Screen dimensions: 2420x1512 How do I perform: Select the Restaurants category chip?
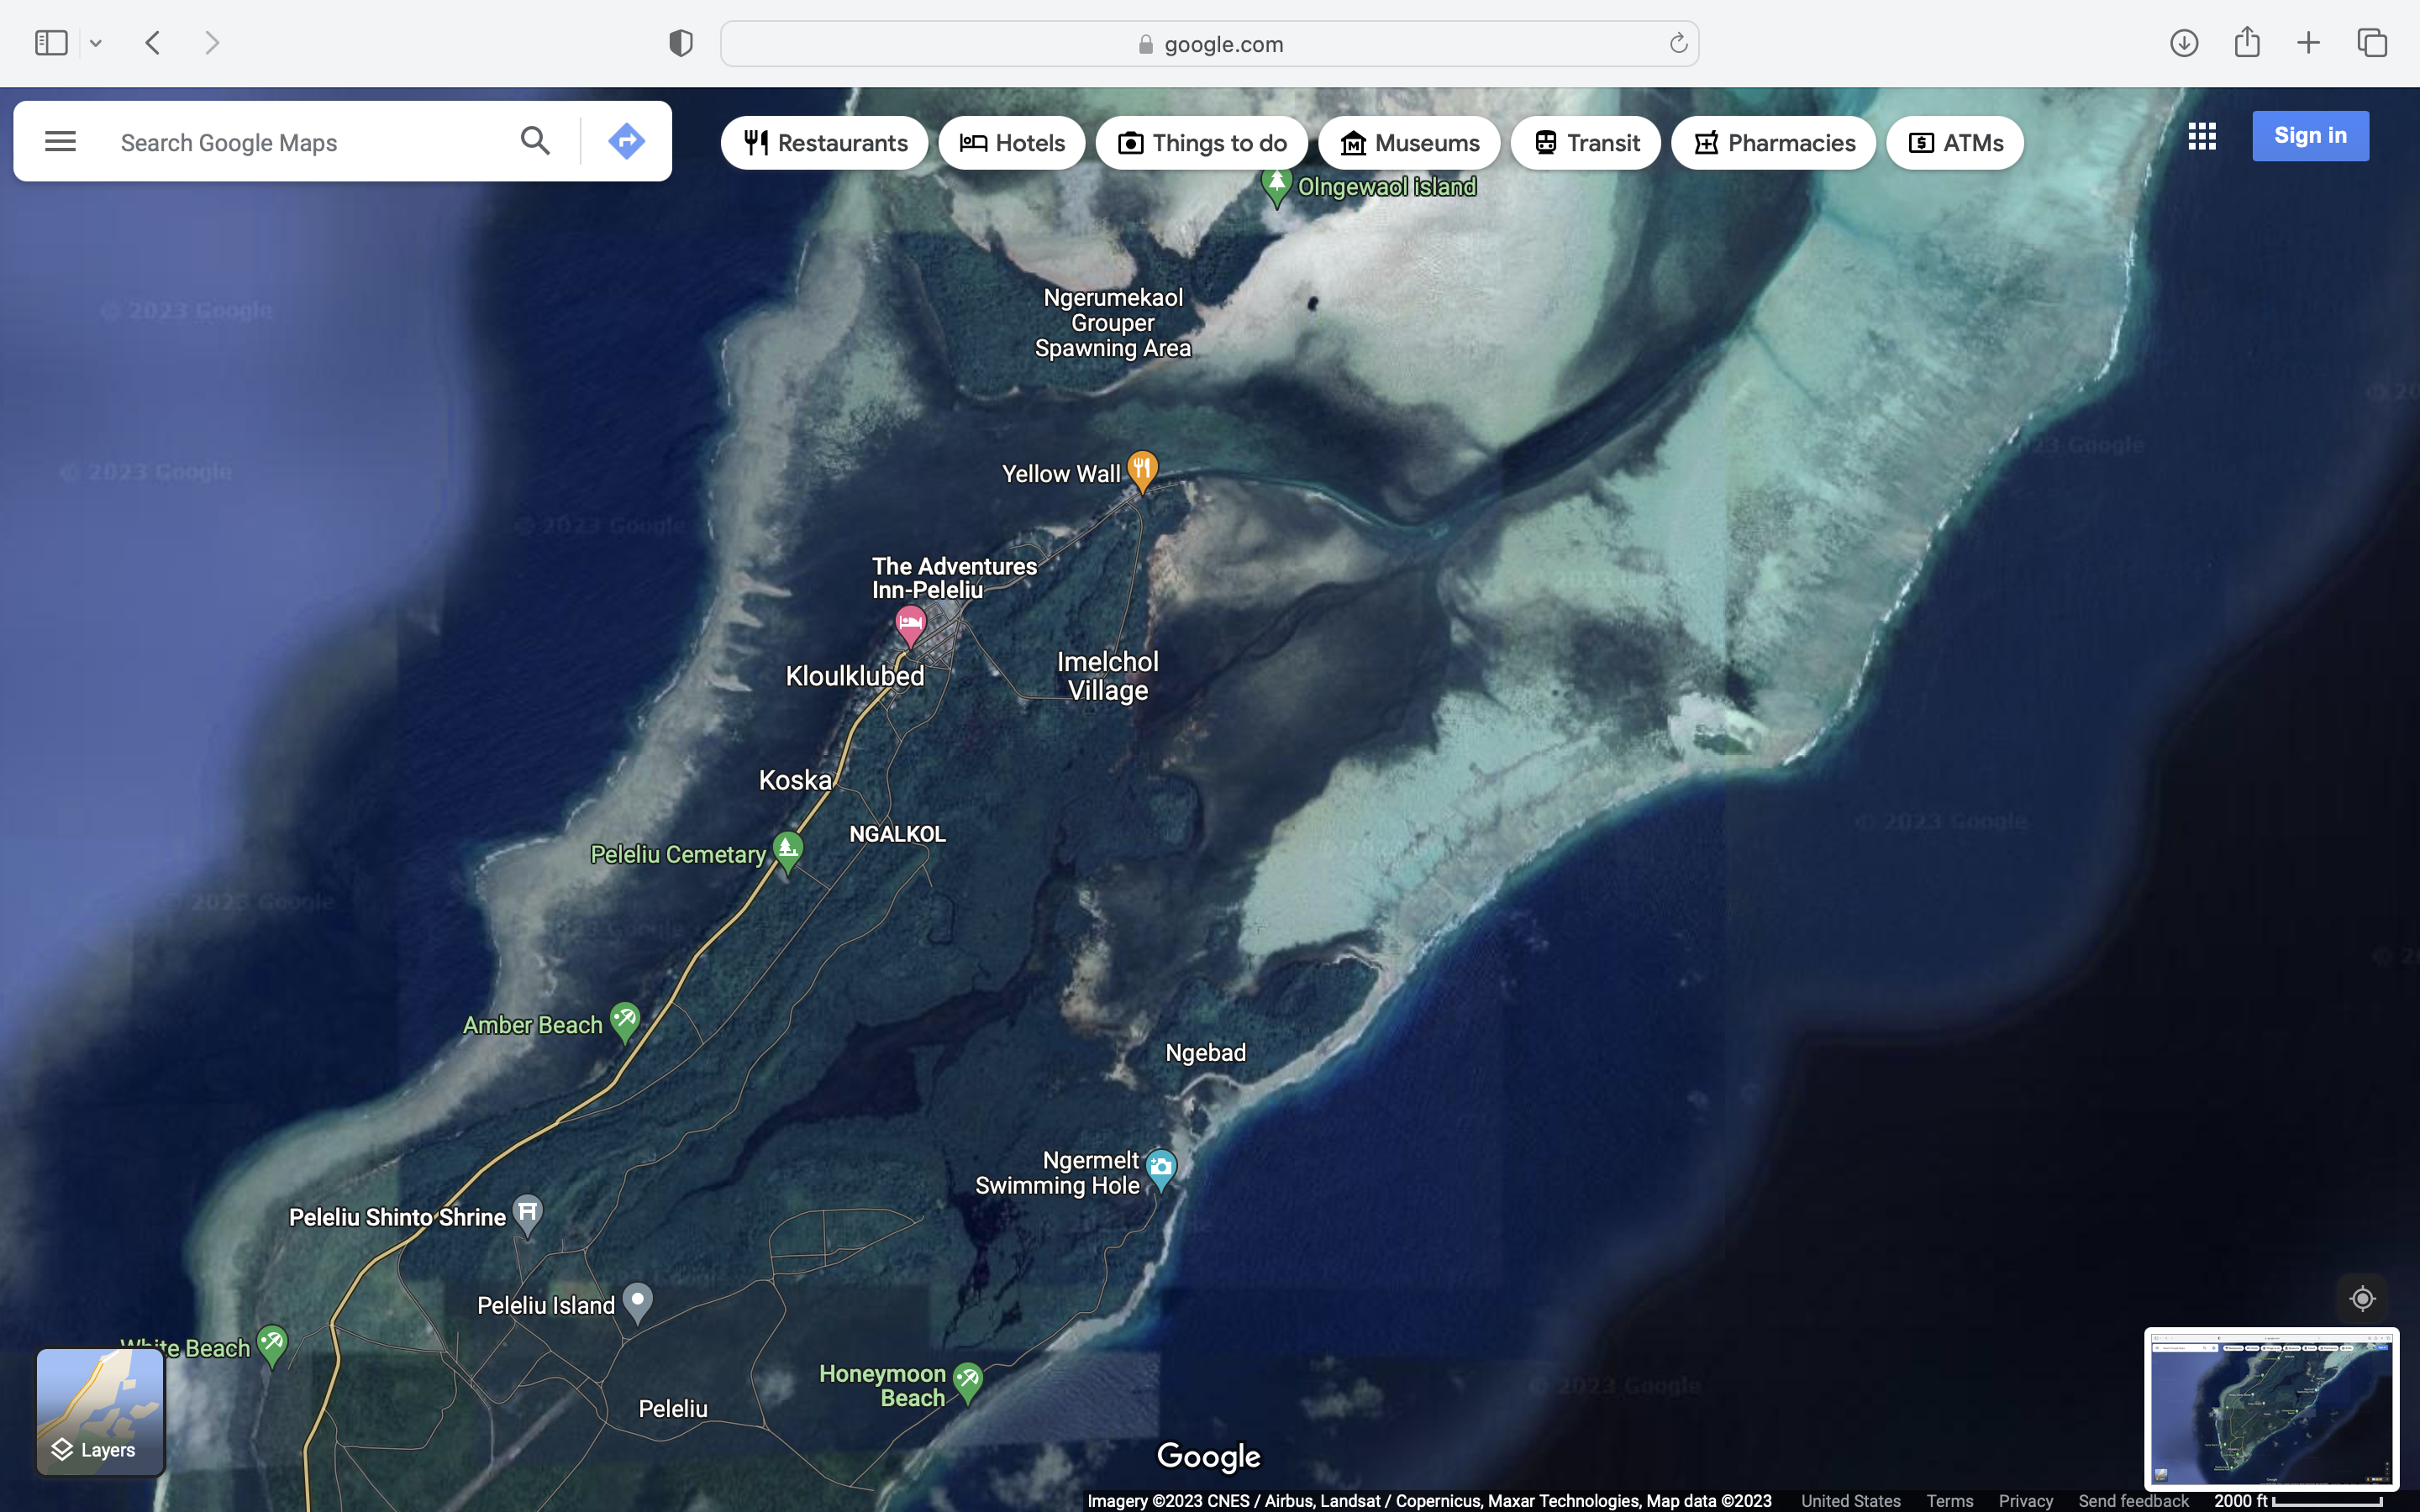(825, 143)
